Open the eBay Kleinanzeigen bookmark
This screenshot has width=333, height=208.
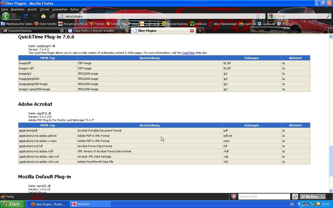(223, 24)
